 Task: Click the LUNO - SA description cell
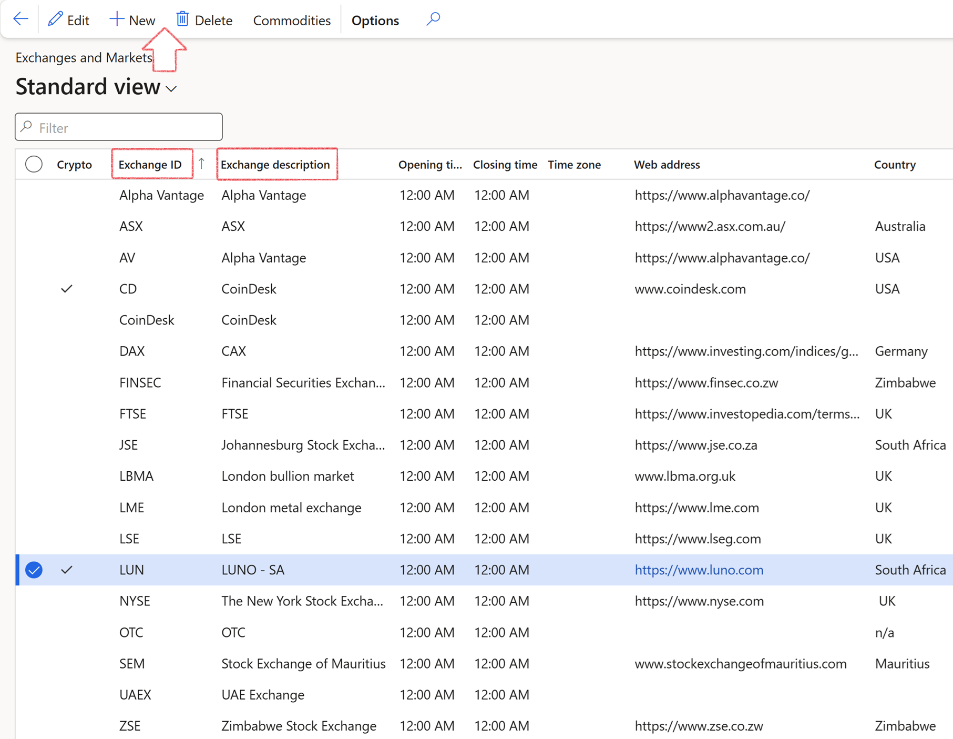pos(253,570)
